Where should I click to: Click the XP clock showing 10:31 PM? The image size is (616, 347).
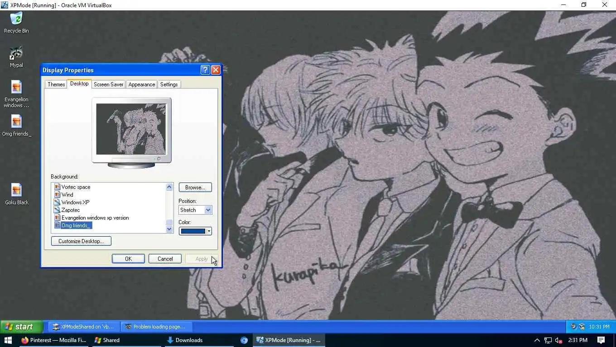[x=599, y=327]
